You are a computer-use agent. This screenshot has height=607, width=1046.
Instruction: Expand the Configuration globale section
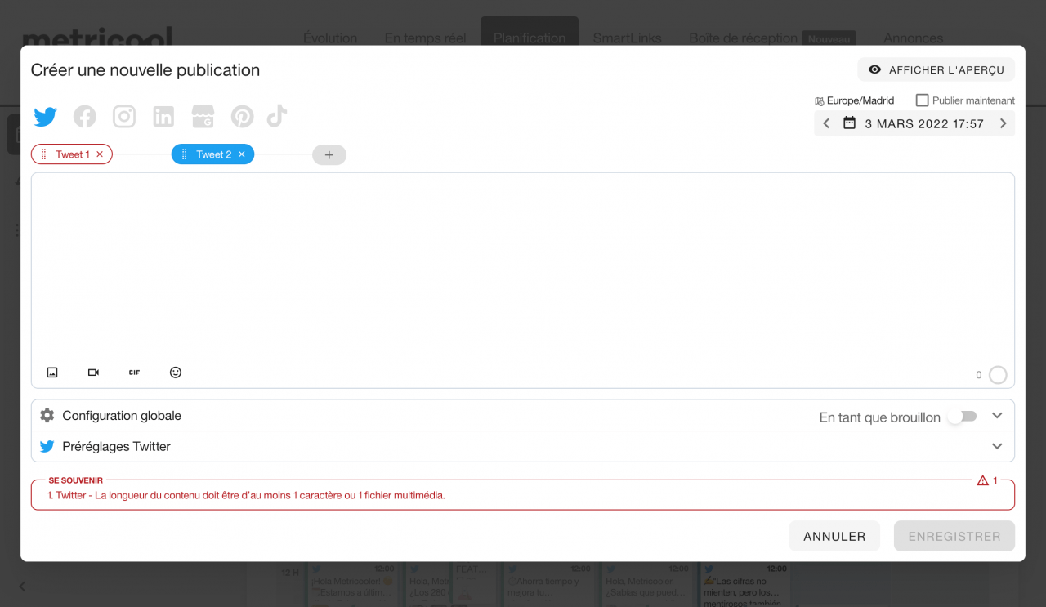point(996,415)
